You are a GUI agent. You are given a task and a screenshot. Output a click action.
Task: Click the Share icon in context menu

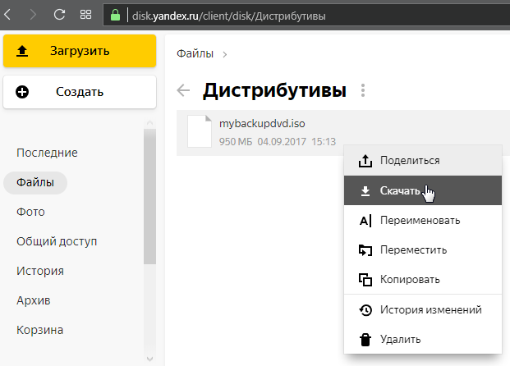click(x=365, y=161)
